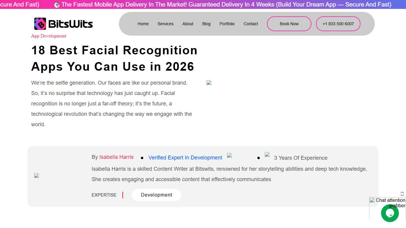406x228 pixels.
Task: Click the author avatar placeholder image
Action: coord(36,175)
